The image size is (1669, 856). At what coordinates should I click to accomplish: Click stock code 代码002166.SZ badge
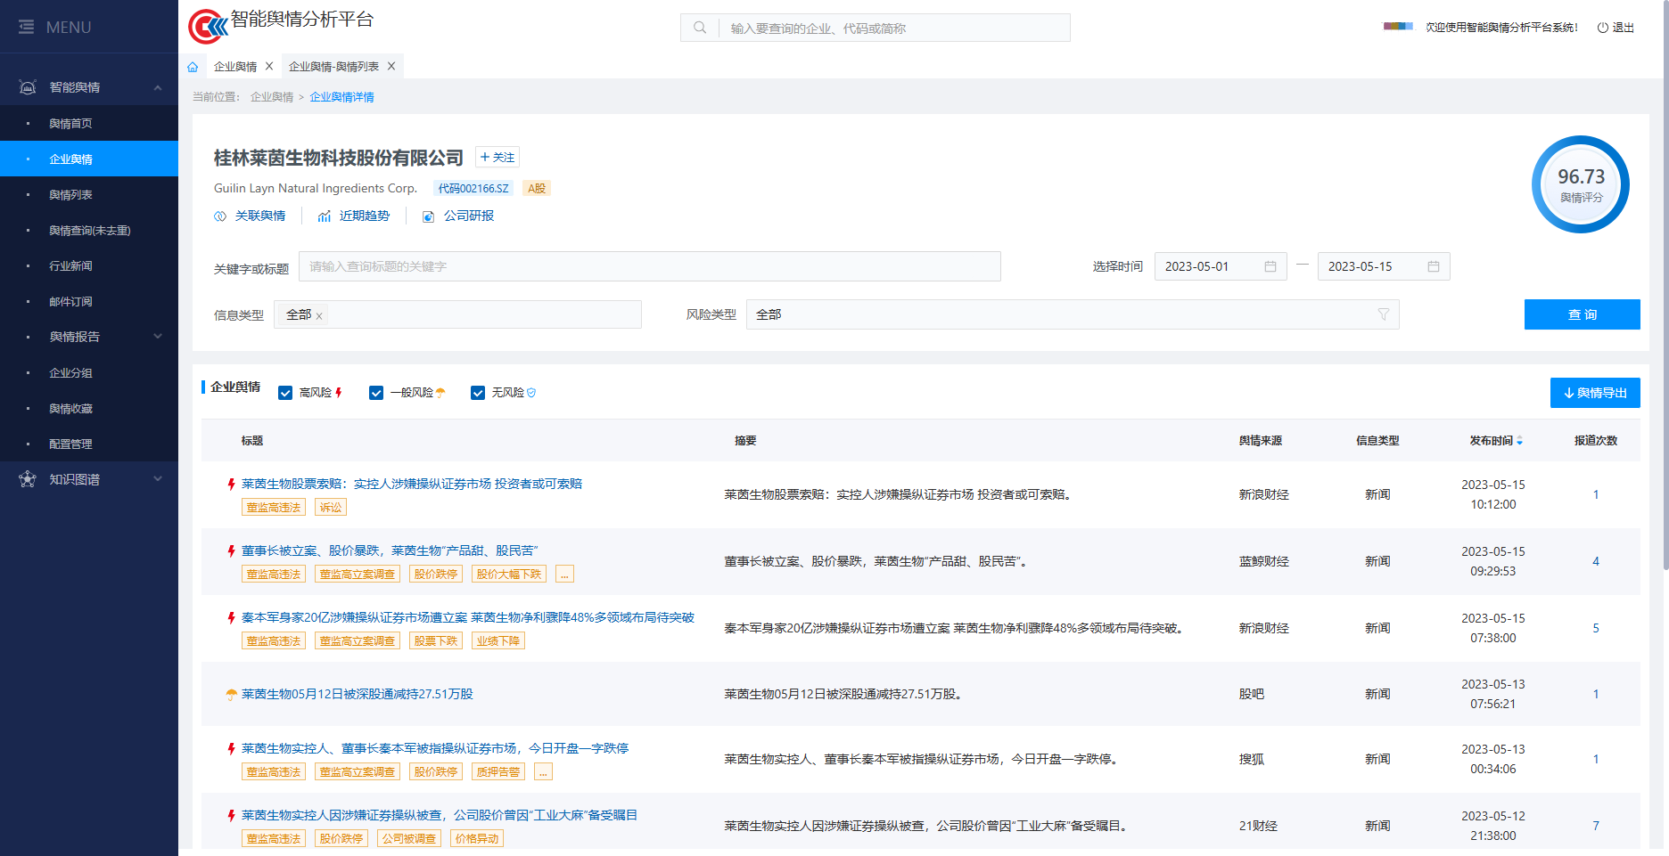coord(473,189)
